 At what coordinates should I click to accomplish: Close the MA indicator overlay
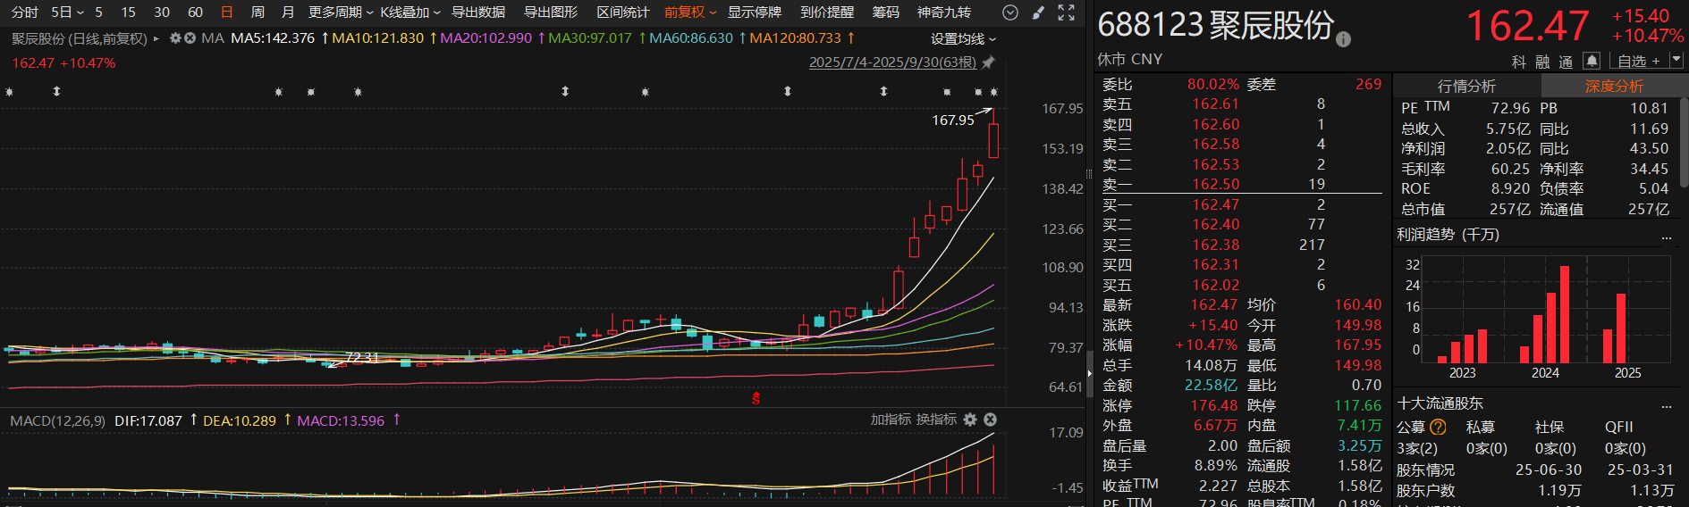coord(190,38)
